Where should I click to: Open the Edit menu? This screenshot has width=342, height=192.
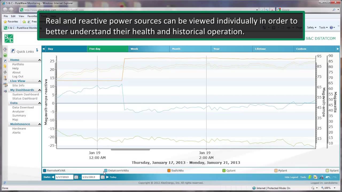tap(13, 16)
